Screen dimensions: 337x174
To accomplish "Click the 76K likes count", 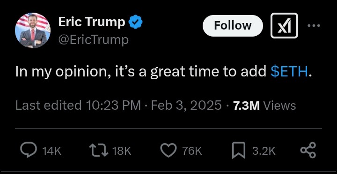I will pyautogui.click(x=192, y=151).
